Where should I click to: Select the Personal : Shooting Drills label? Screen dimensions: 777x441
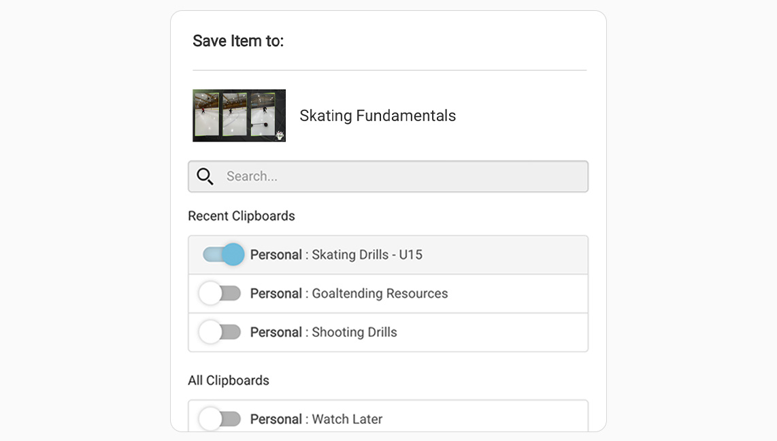click(323, 332)
